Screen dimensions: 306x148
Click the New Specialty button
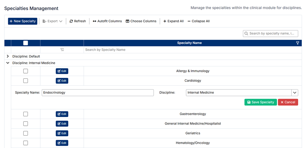tap(23, 21)
